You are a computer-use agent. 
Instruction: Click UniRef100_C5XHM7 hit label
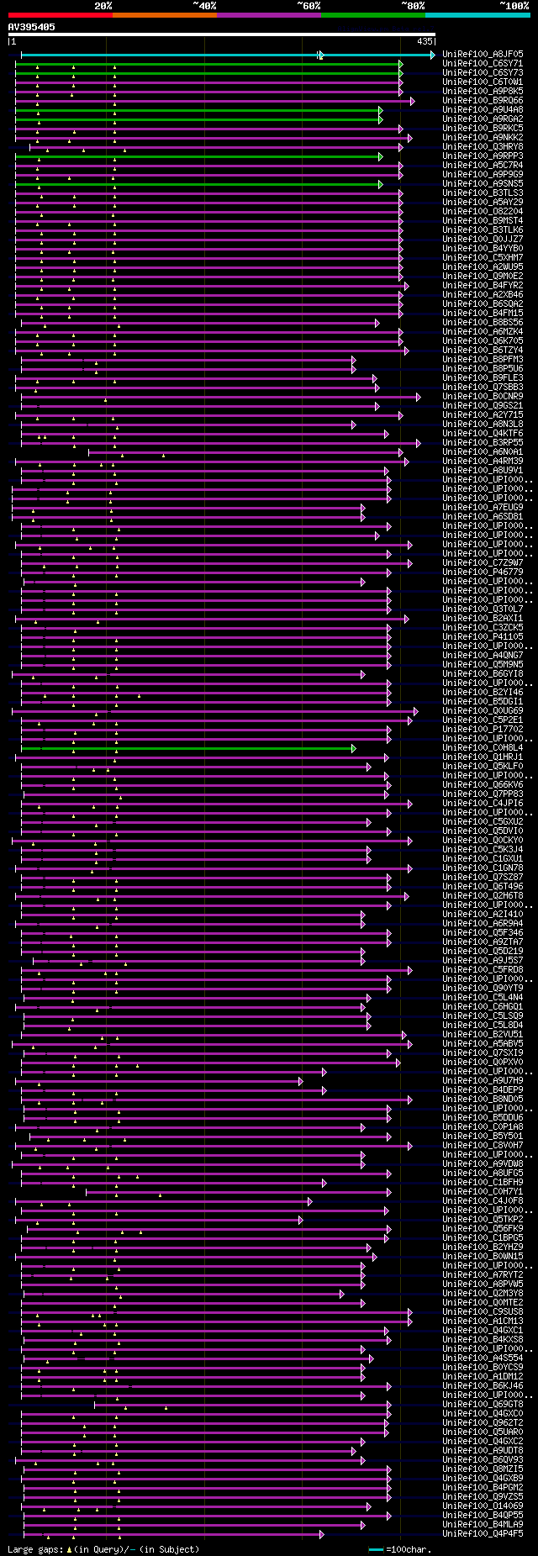click(483, 257)
